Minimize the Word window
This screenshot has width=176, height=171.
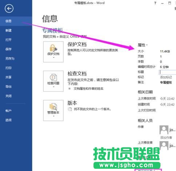(x=162, y=3)
